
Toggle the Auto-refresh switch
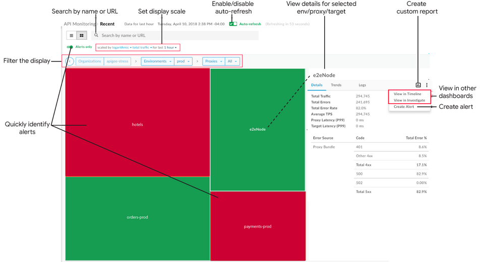click(x=232, y=24)
